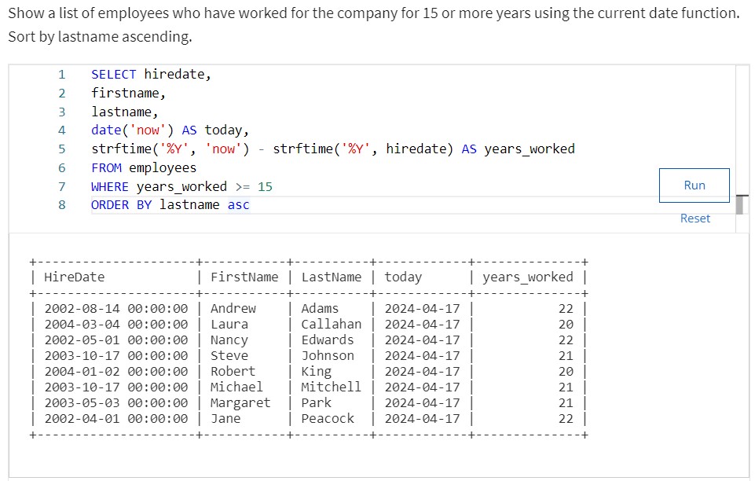Select line number 8 in the gutter

pyautogui.click(x=61, y=204)
